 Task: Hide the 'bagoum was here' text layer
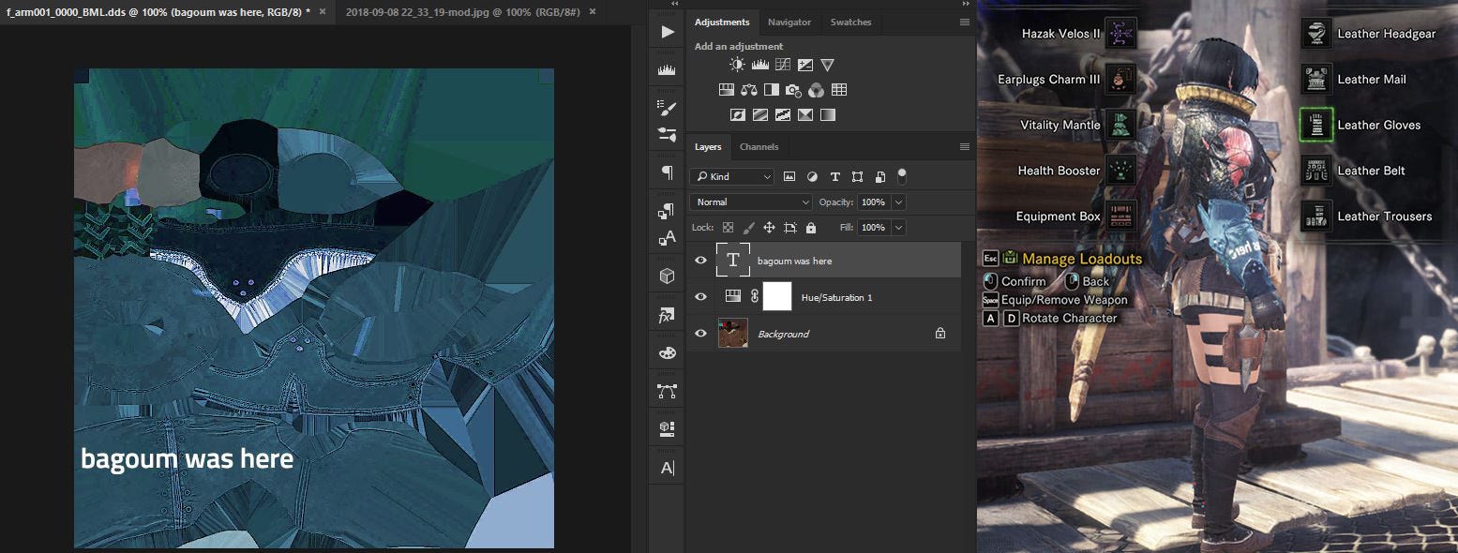[x=700, y=261]
